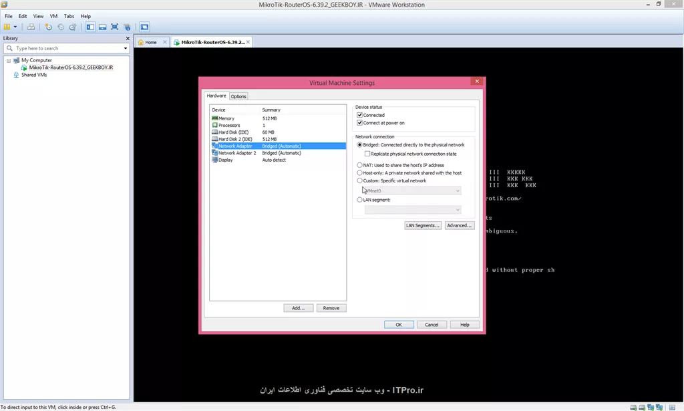Click the Take Snapshot toolbar icon

click(x=48, y=27)
